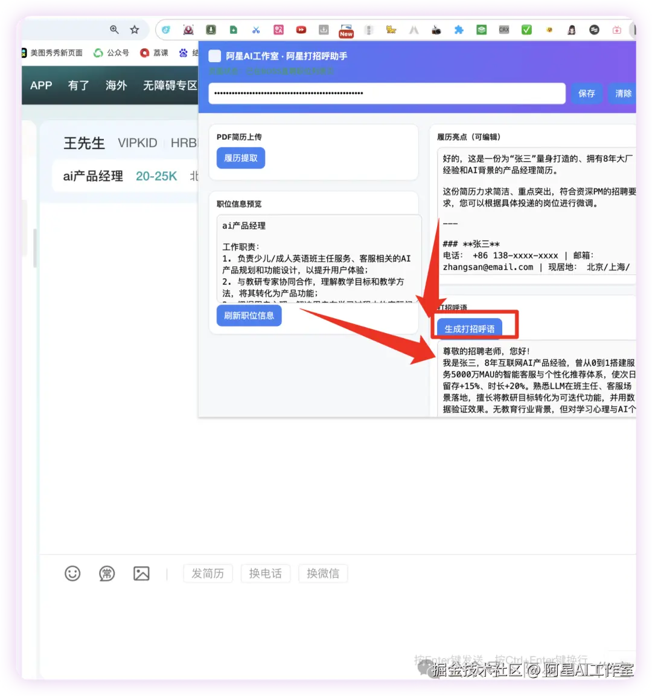Click the blue puzzle-piece extension icon
The height and width of the screenshot is (696, 652).
point(459,29)
